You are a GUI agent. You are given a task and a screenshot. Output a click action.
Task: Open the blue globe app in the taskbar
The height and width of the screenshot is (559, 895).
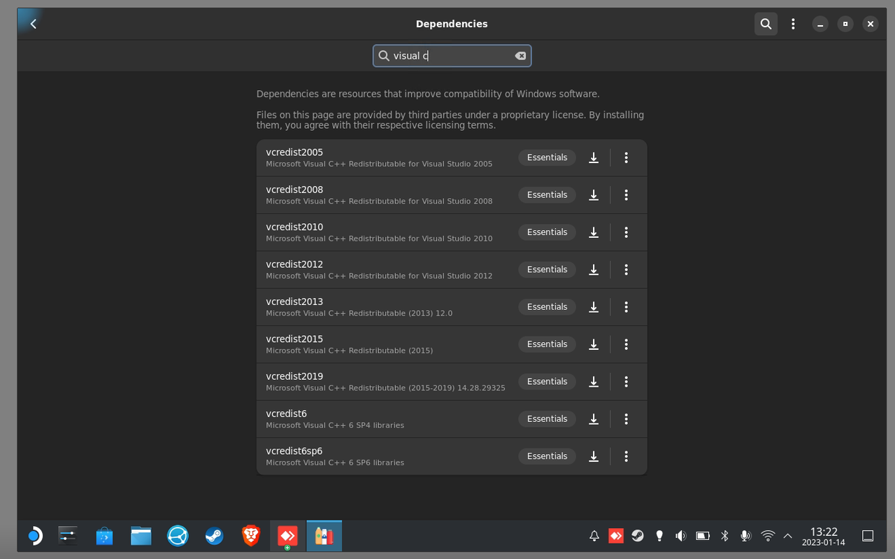tap(178, 536)
